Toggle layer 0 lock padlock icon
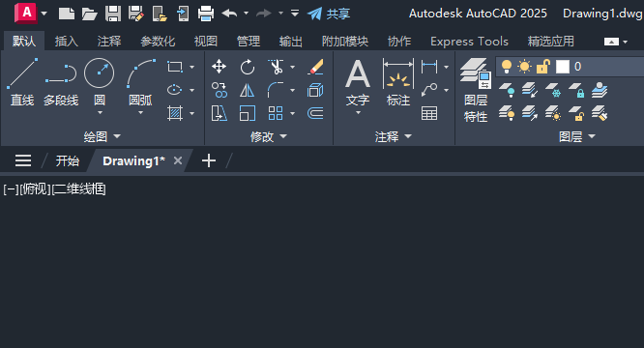Screen dimensions: 644x348 click(543, 67)
